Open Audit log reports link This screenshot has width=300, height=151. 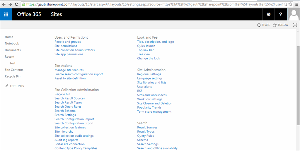[67, 140]
